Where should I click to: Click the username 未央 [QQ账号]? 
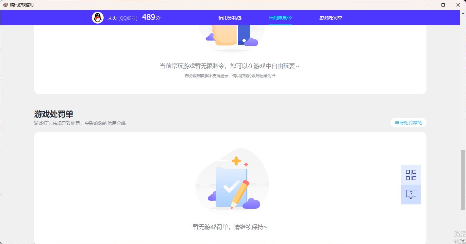coord(124,18)
